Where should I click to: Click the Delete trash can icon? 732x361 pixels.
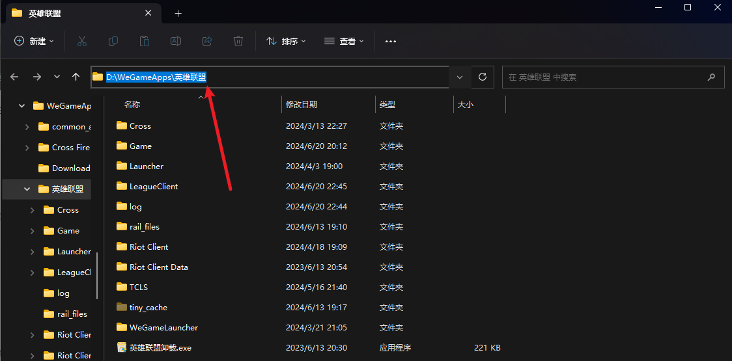point(238,41)
